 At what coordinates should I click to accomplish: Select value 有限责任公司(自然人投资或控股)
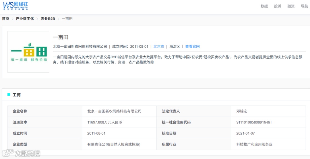[114, 144]
